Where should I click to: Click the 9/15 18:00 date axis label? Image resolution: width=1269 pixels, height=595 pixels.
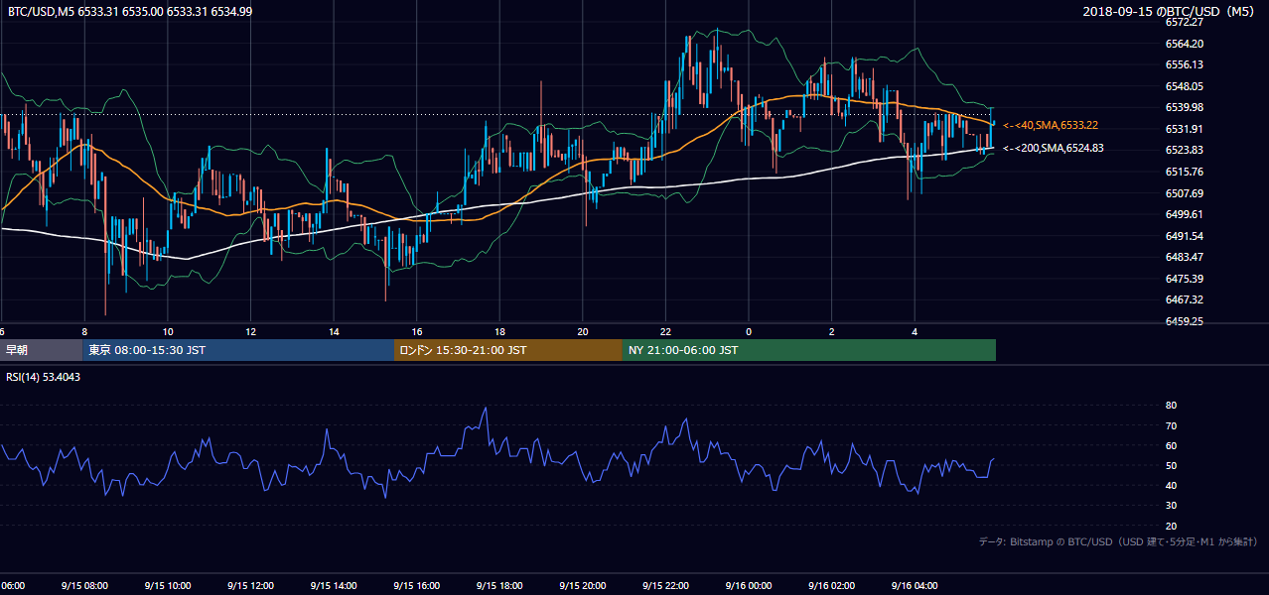click(499, 586)
